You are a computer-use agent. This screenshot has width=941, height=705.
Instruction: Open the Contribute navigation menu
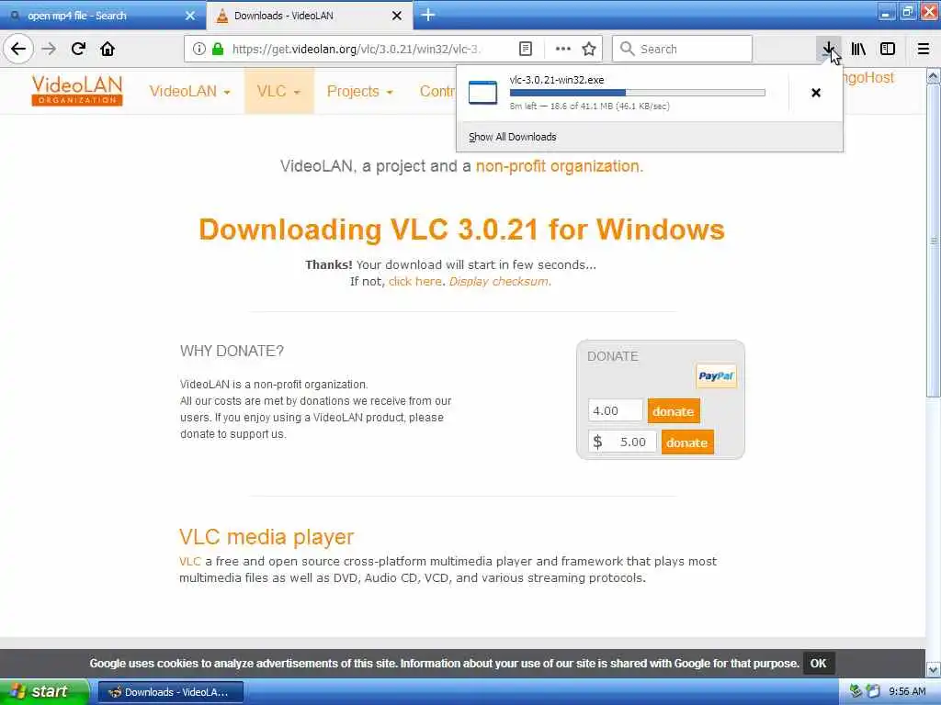click(436, 91)
